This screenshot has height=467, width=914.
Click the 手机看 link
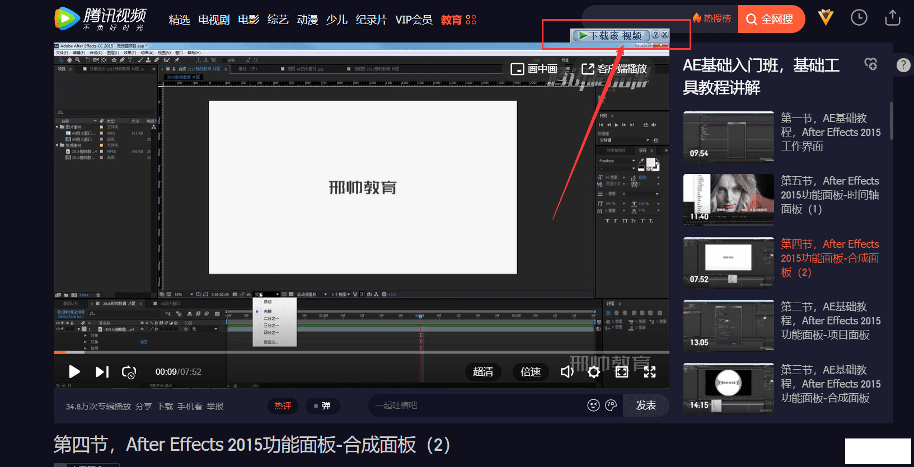point(190,407)
